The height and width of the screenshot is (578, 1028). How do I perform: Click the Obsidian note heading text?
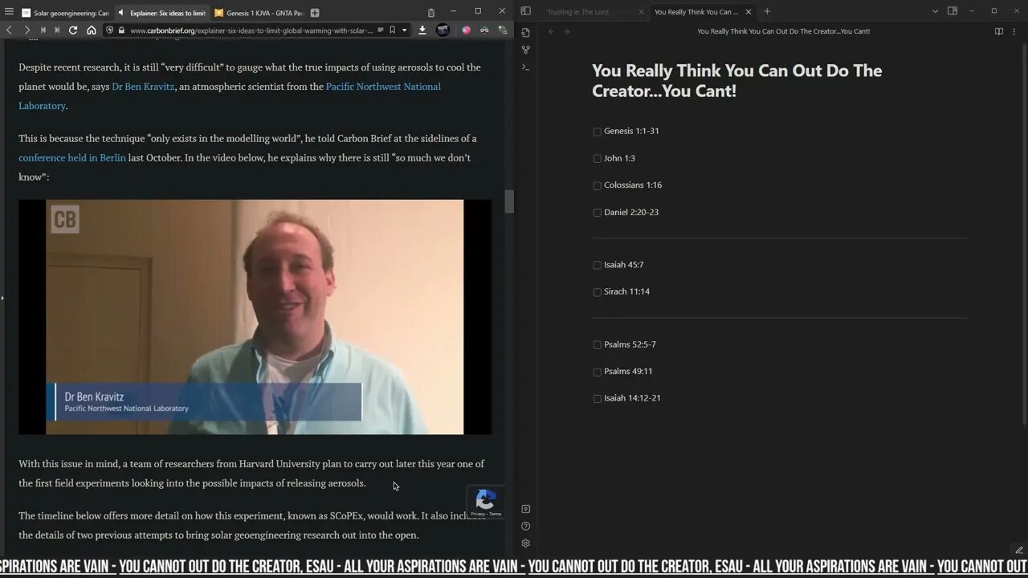pos(736,80)
